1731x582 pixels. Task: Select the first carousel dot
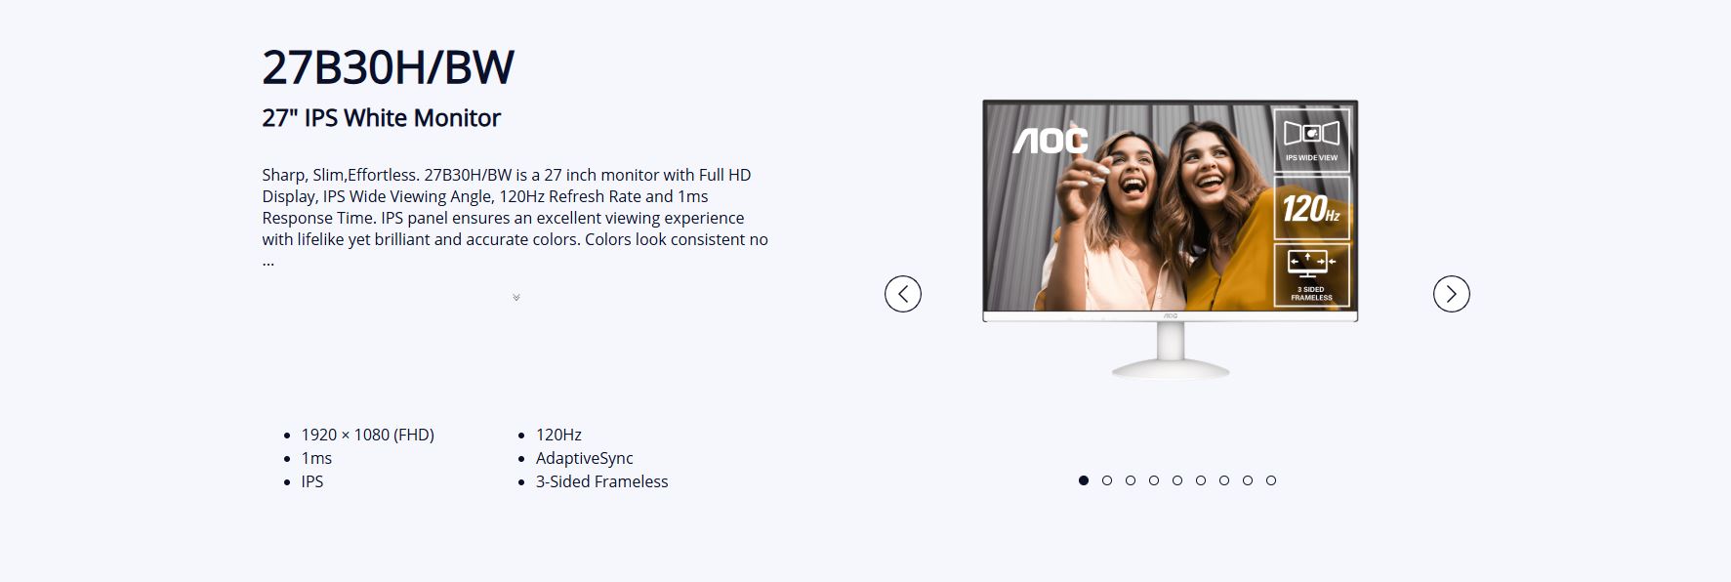[x=1084, y=480]
